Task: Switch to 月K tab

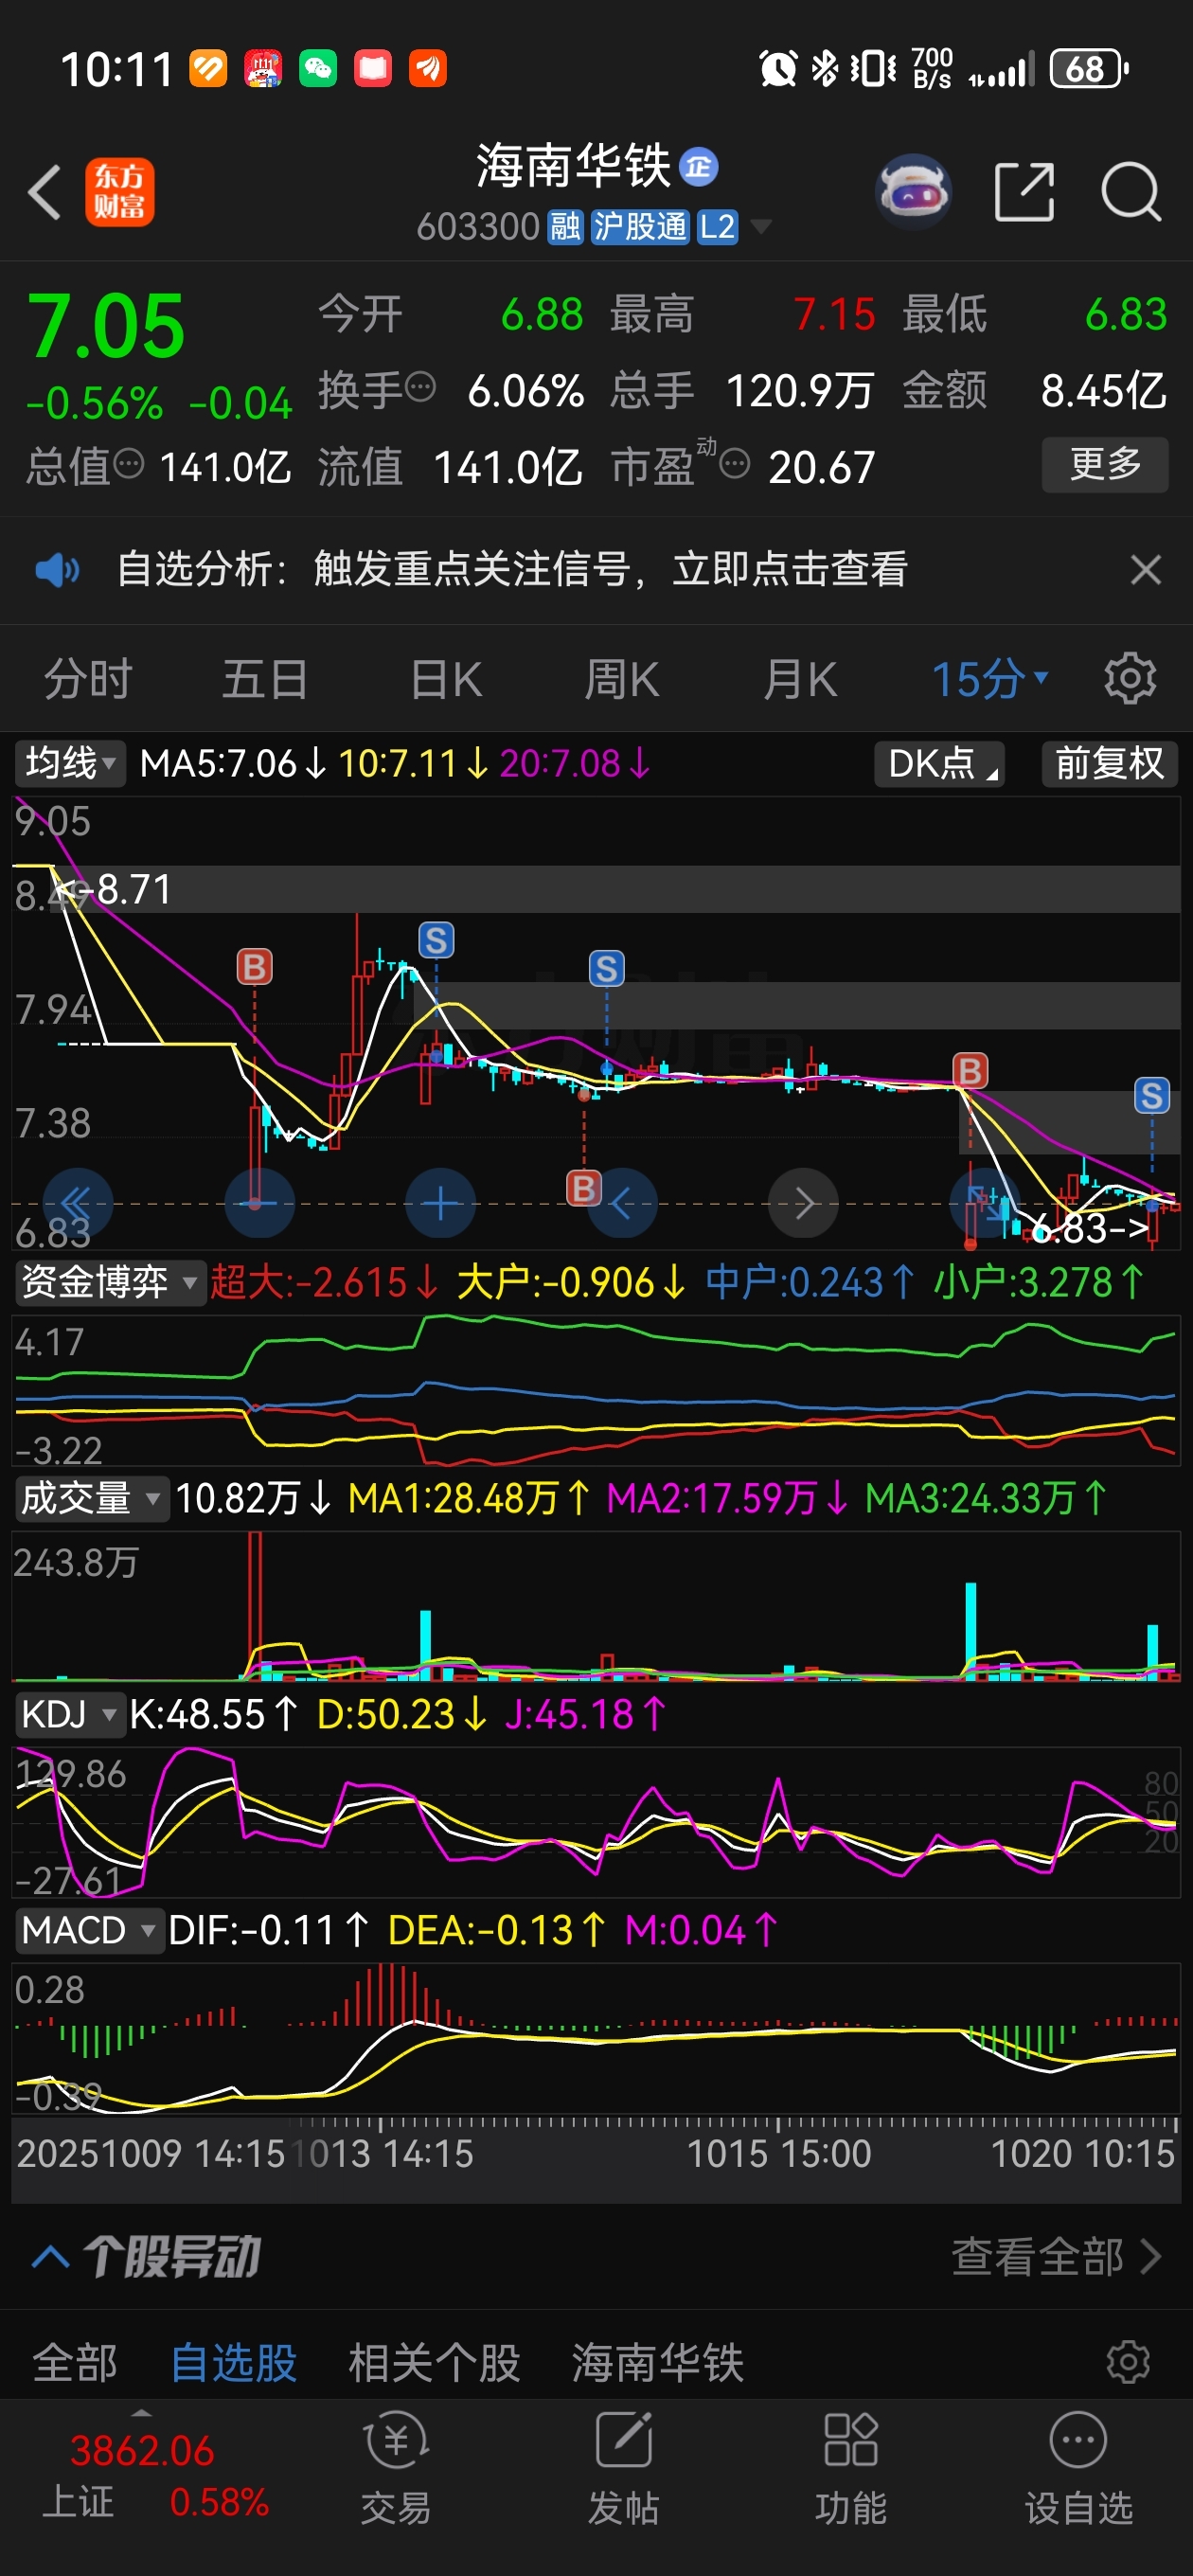Action: (x=799, y=679)
